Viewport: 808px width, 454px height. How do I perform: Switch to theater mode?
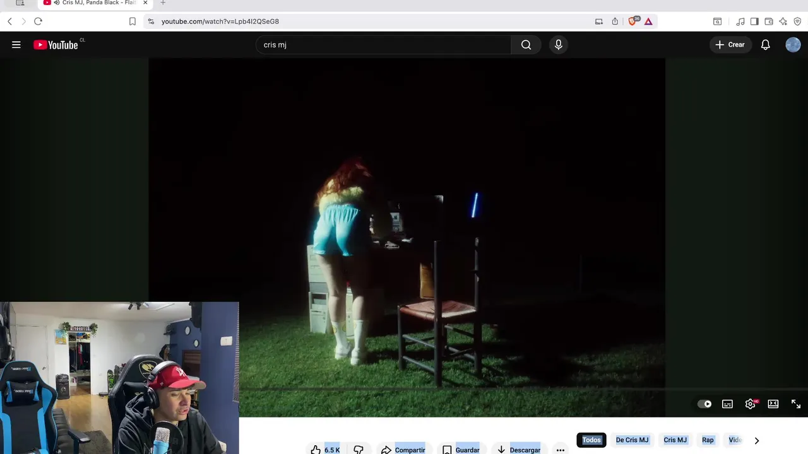click(x=773, y=404)
